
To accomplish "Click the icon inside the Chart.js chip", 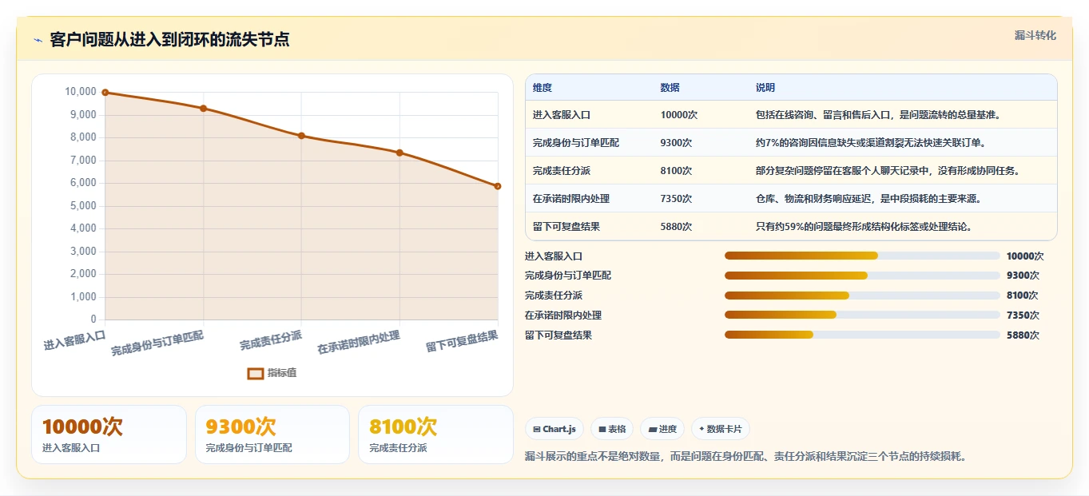I will pyautogui.click(x=537, y=430).
